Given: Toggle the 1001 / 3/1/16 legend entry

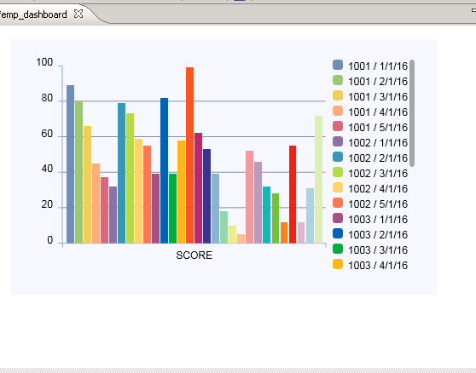Looking at the screenshot, I should (370, 97).
